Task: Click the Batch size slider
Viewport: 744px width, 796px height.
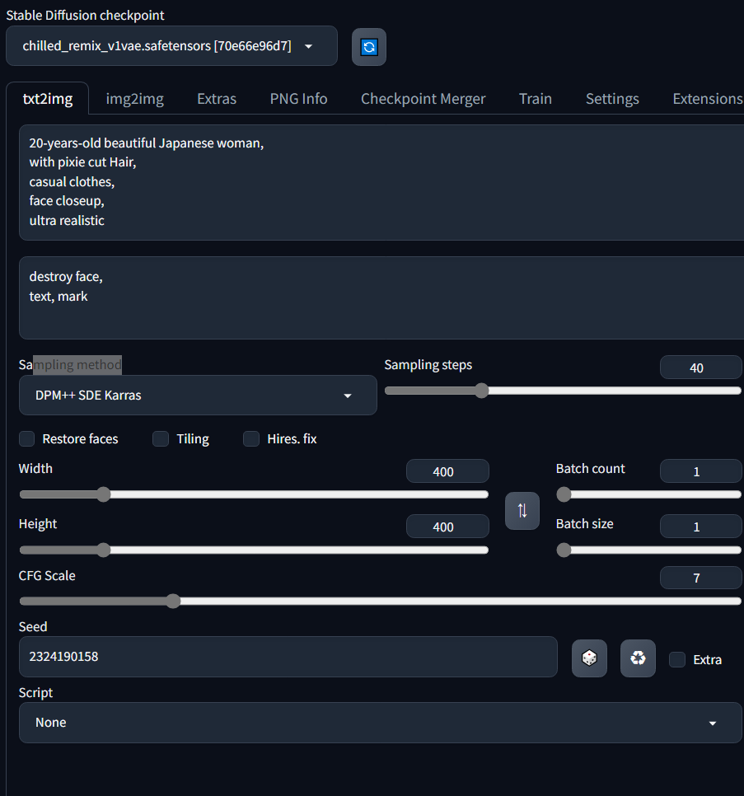Action: pyautogui.click(x=649, y=550)
